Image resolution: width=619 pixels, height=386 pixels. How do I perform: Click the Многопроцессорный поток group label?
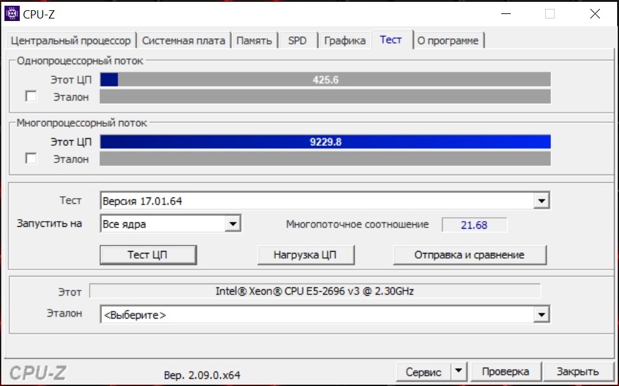(82, 123)
